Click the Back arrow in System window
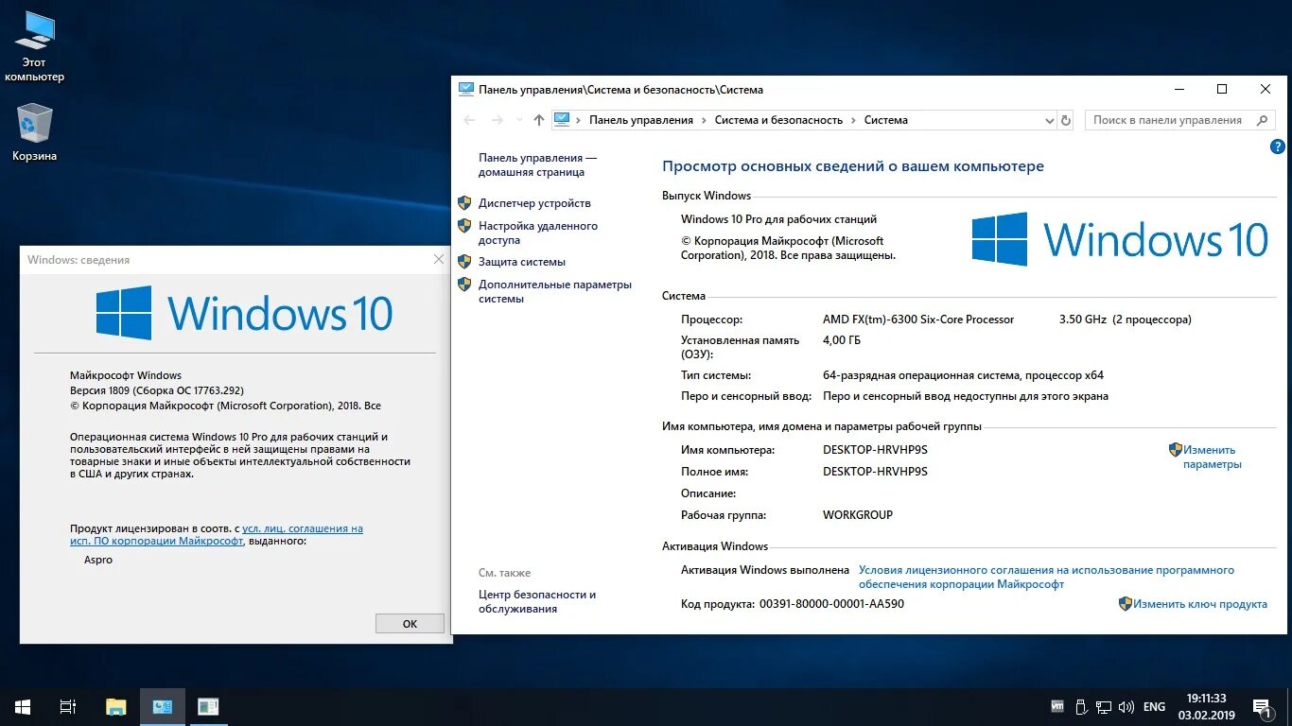 (x=469, y=120)
